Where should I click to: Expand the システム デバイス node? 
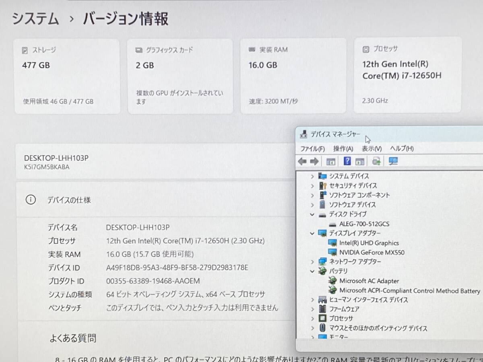pos(312,176)
